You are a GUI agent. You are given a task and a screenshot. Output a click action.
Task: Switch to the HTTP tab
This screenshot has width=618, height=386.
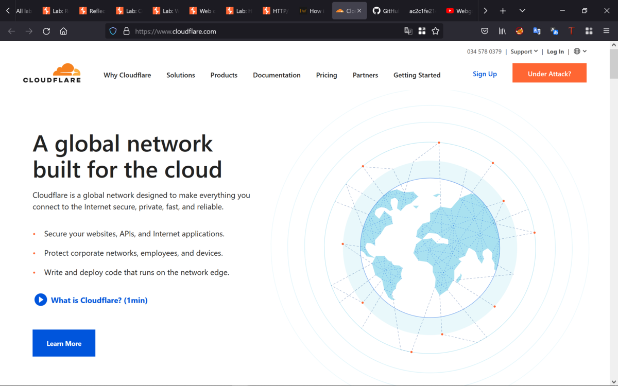(x=276, y=11)
